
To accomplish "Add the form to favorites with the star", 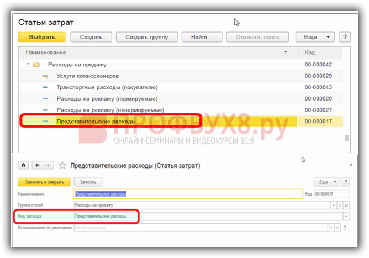I will pyautogui.click(x=62, y=165).
